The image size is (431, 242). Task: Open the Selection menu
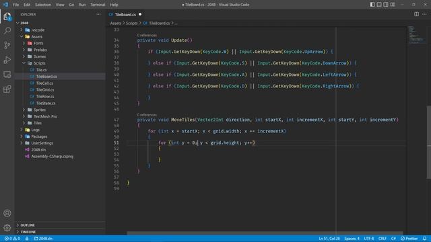[43, 5]
